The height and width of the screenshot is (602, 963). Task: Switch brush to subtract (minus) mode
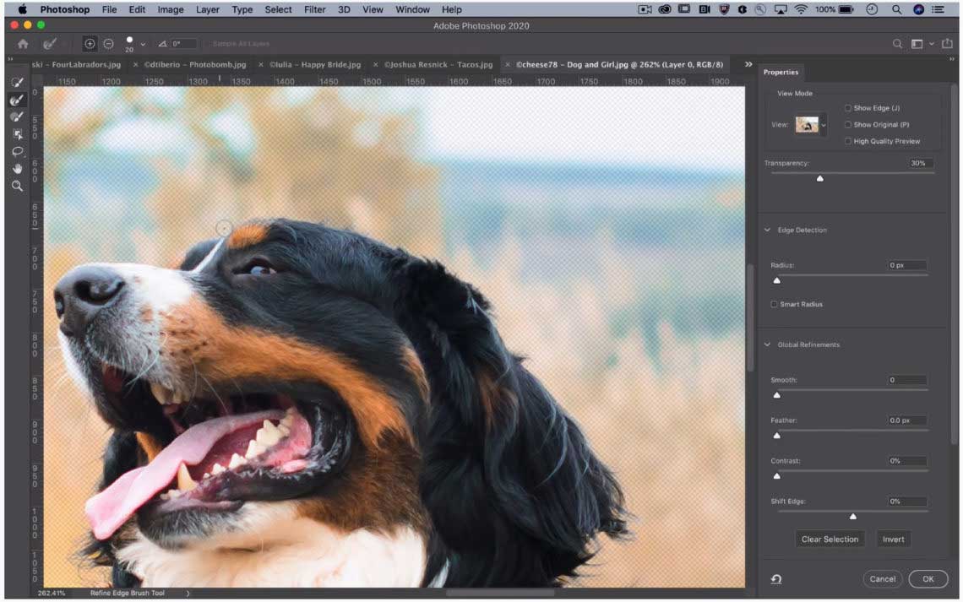coord(108,44)
